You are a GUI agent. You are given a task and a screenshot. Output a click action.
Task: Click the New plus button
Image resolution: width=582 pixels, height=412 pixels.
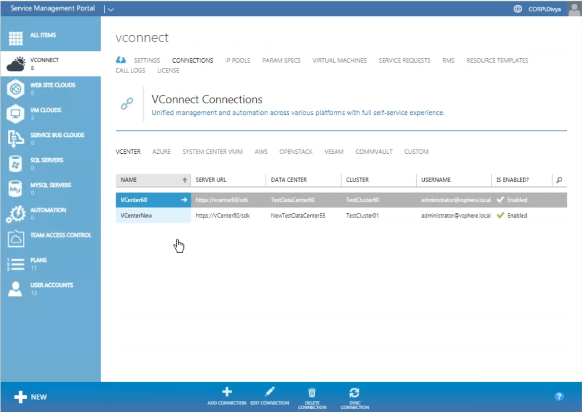coord(30,397)
